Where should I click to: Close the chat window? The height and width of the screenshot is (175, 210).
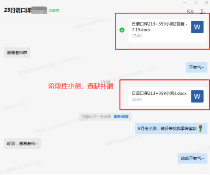pos(207,3)
